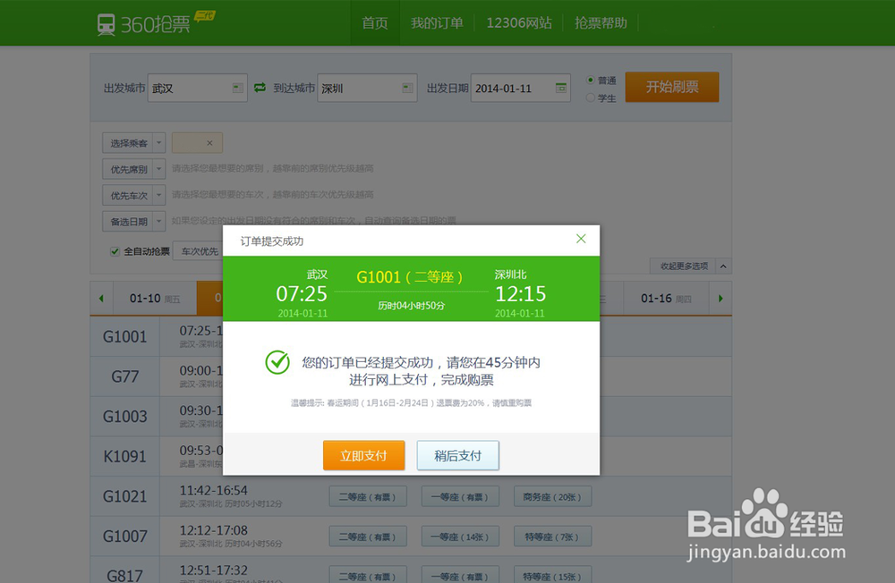This screenshot has width=895, height=583.
Task: Book G1021 商务座 (20张)
Action: 552,497
